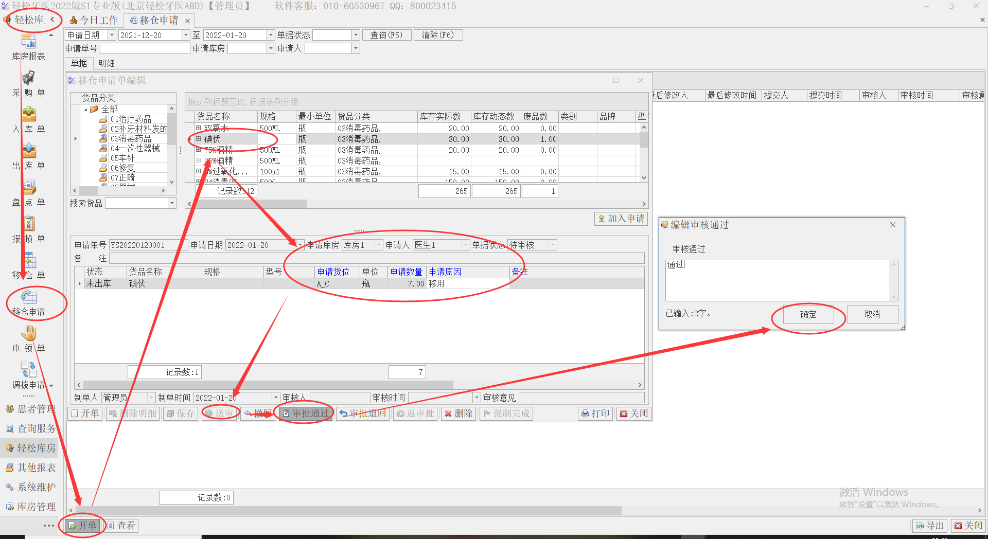Viewport: 988px width, 539px height.
Task: Click the 申请单号 filter input field
Action: tap(145, 48)
